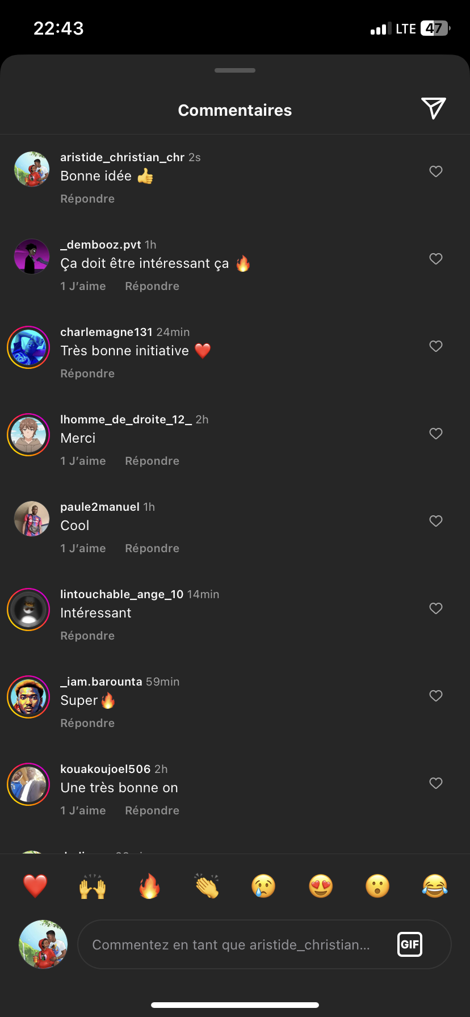Like _dembooz.pvt's comment with heart

pyautogui.click(x=436, y=259)
